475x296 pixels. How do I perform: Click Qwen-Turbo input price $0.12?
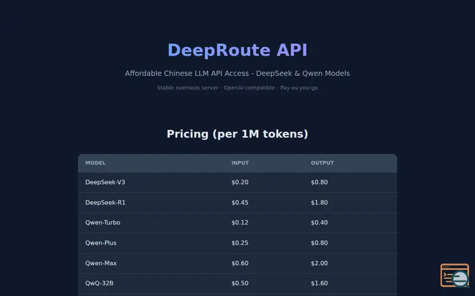[x=240, y=223]
